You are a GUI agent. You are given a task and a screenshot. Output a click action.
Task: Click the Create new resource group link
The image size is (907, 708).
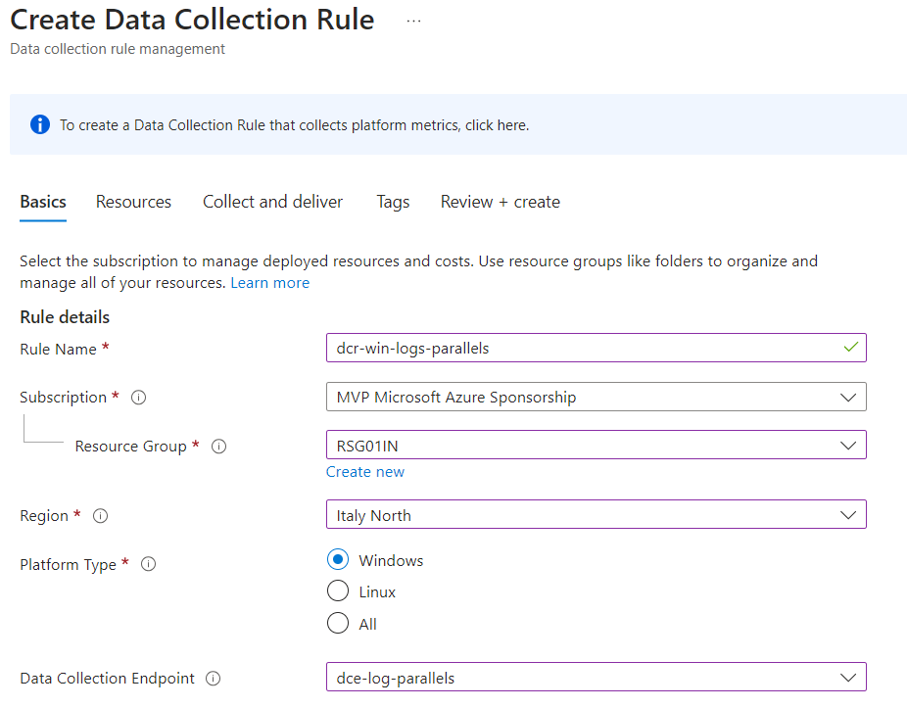click(365, 472)
